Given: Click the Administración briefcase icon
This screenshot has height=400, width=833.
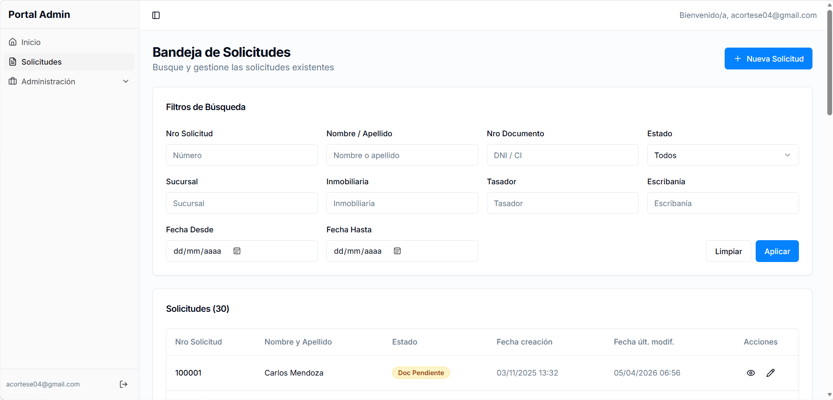Looking at the screenshot, I should coord(13,81).
